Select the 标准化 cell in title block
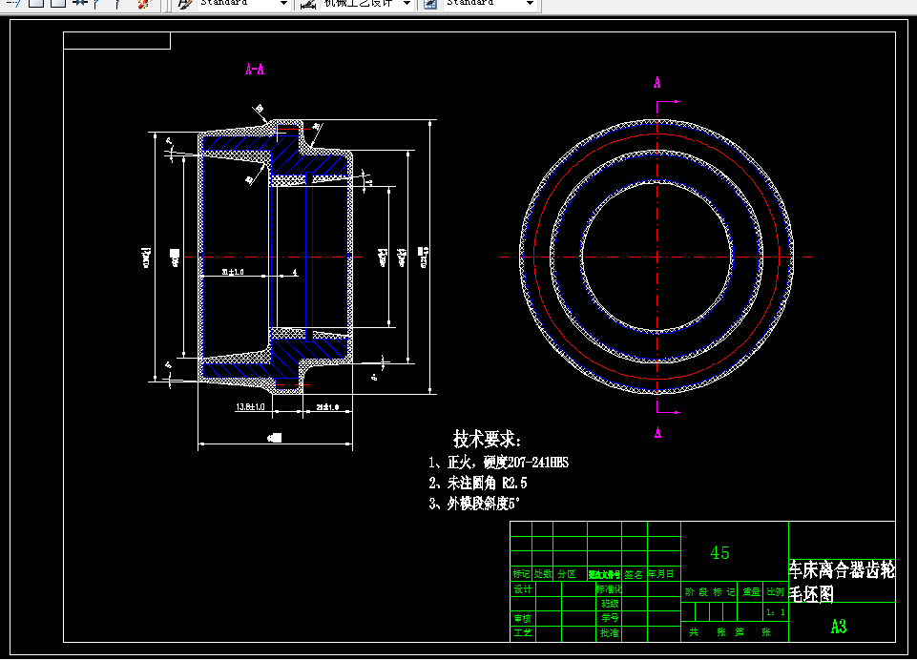Screen dimensions: 917x660 pos(609,589)
